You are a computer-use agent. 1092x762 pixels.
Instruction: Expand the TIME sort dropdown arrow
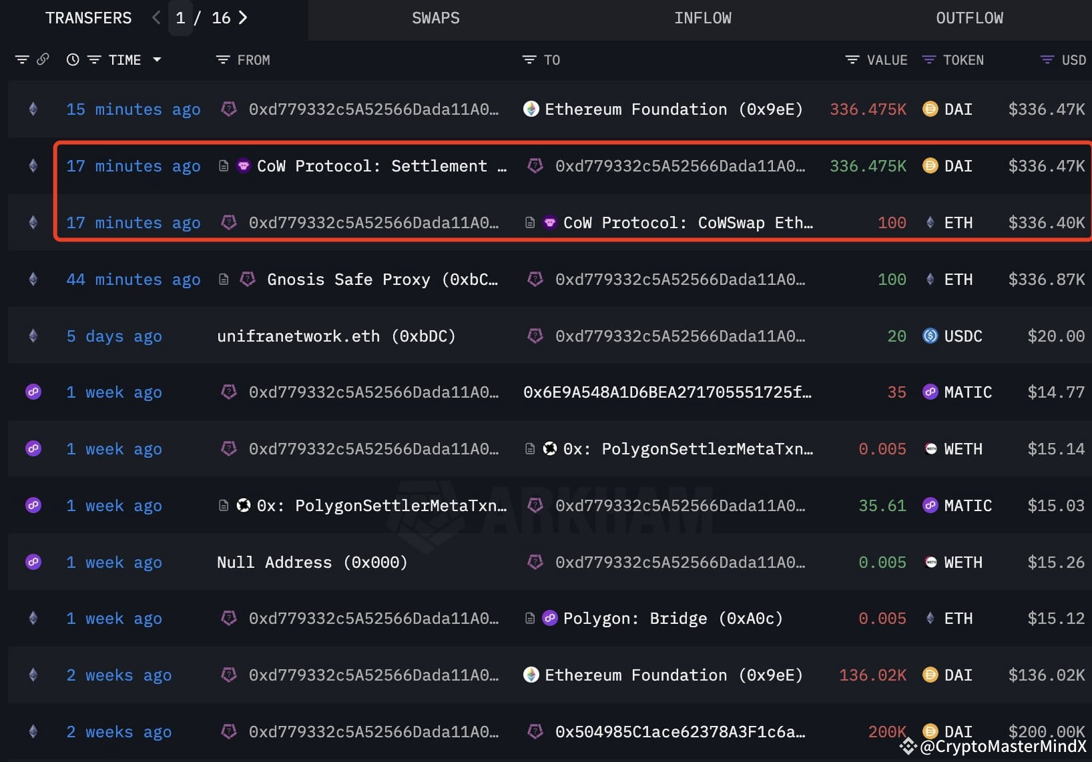(x=157, y=60)
